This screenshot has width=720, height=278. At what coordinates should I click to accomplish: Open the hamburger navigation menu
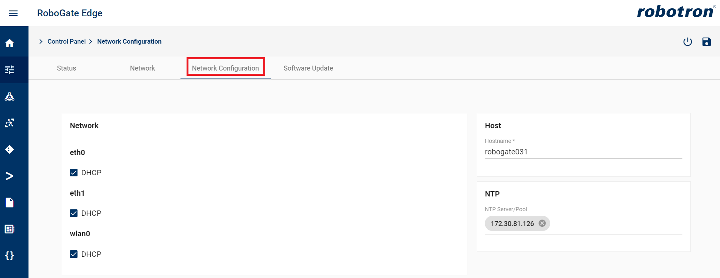(13, 13)
